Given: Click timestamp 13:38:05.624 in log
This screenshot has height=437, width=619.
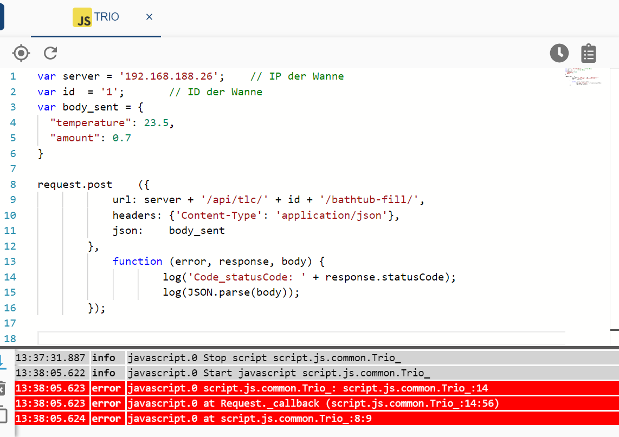Looking at the screenshot, I should [50, 418].
